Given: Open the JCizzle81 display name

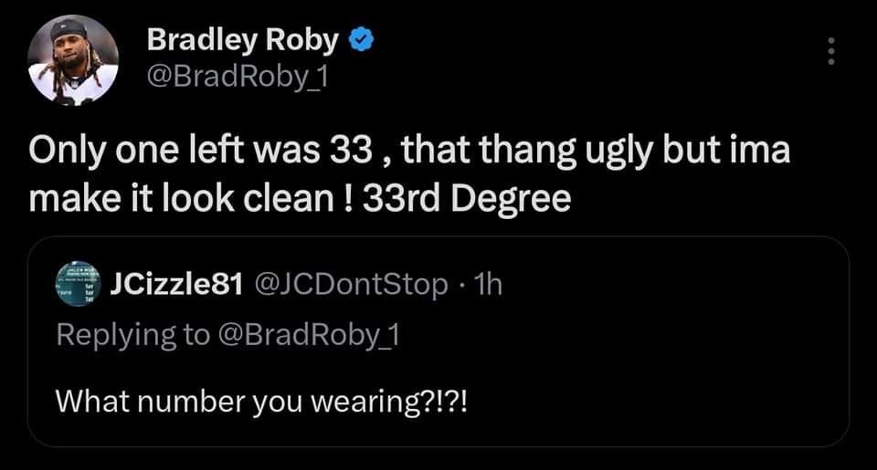Looking at the screenshot, I should point(175,285).
